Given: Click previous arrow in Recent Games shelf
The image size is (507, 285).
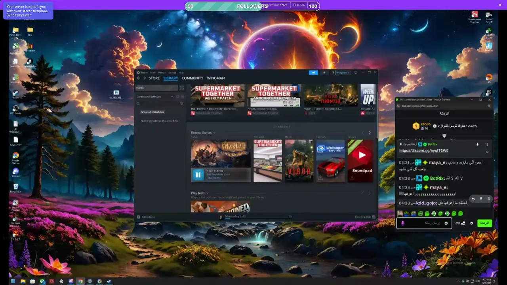Looking at the screenshot, I should click(x=362, y=133).
